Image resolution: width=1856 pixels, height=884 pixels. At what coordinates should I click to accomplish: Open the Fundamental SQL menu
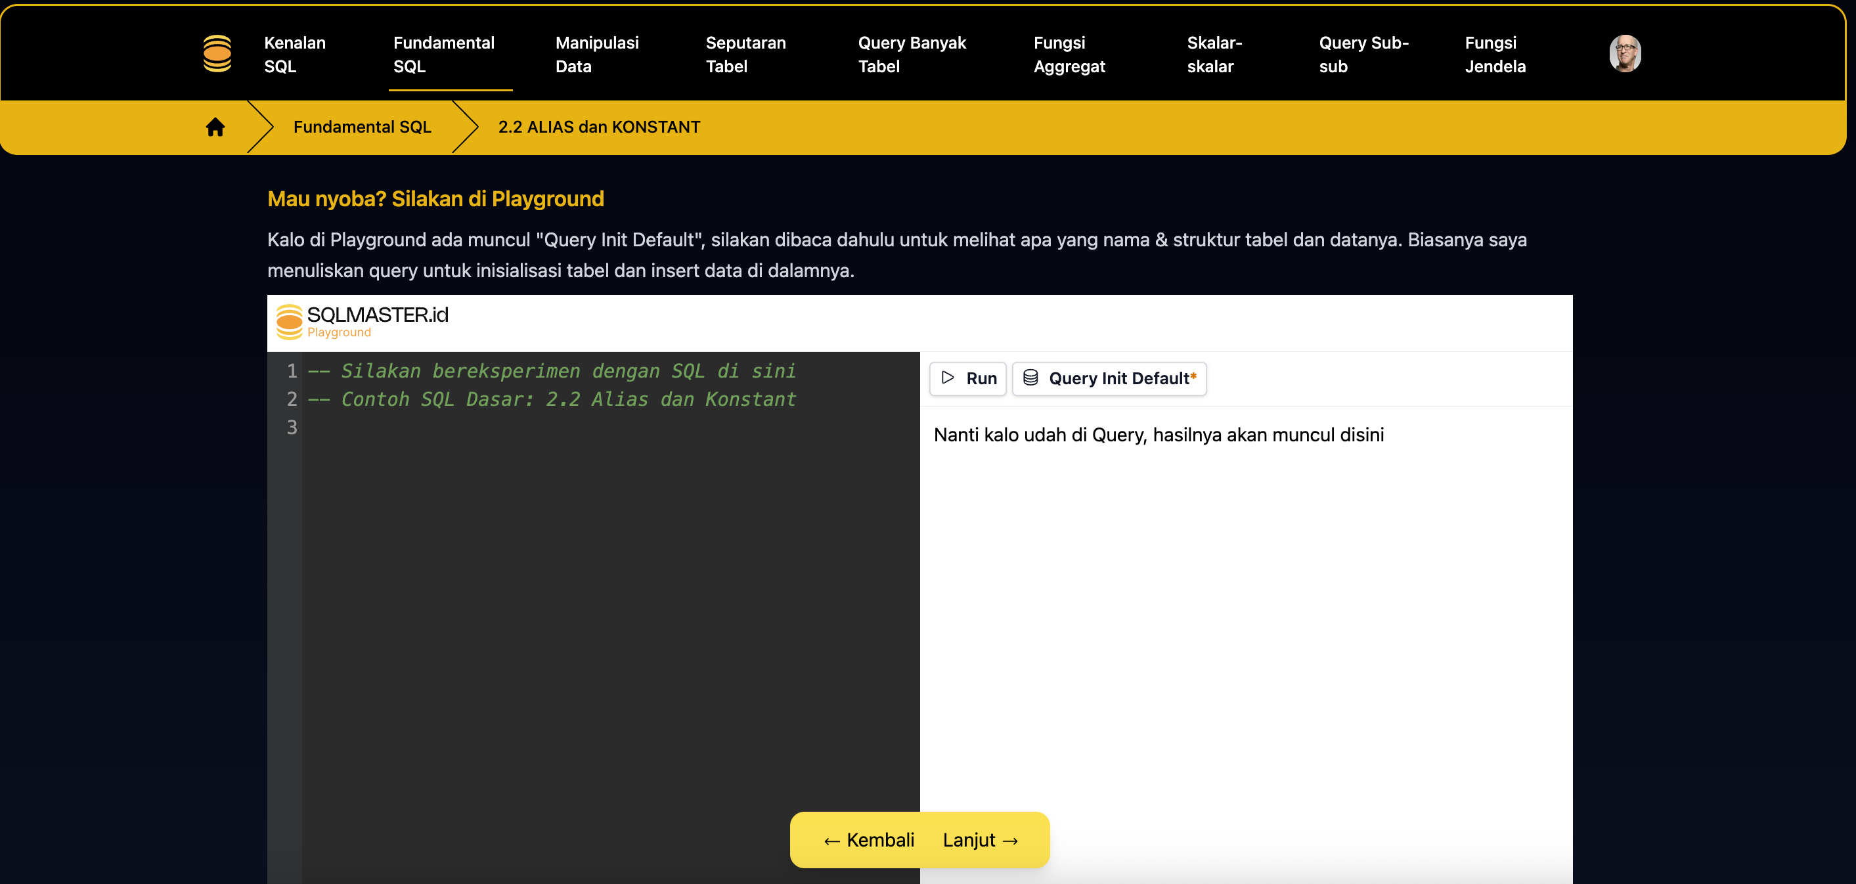[x=444, y=54]
